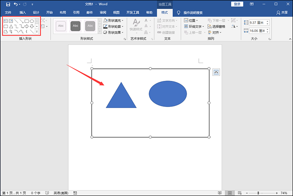The width and height of the screenshot is (293, 196).
Task: Pick the elbow connector shape
Action: 16,26
